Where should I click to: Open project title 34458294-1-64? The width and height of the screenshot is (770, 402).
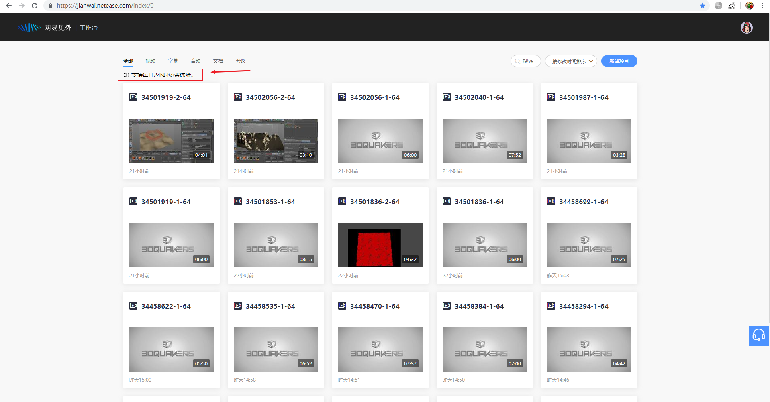(x=584, y=306)
